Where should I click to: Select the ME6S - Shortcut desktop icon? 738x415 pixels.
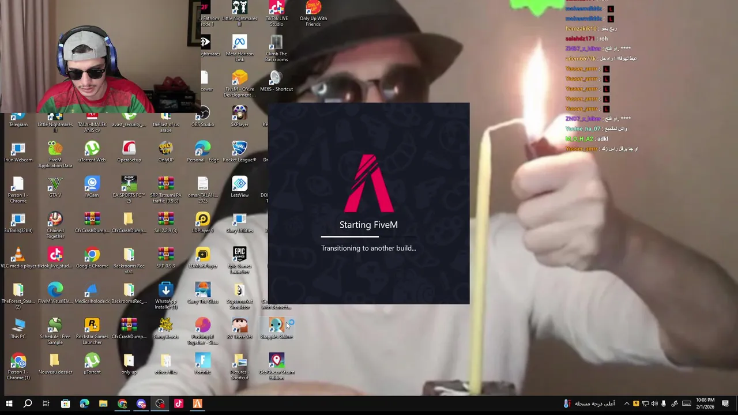point(277,81)
